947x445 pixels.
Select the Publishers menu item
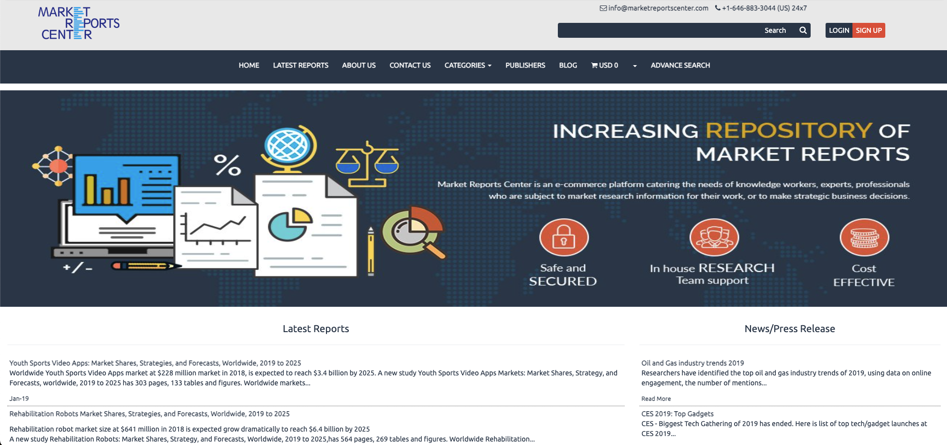click(525, 65)
